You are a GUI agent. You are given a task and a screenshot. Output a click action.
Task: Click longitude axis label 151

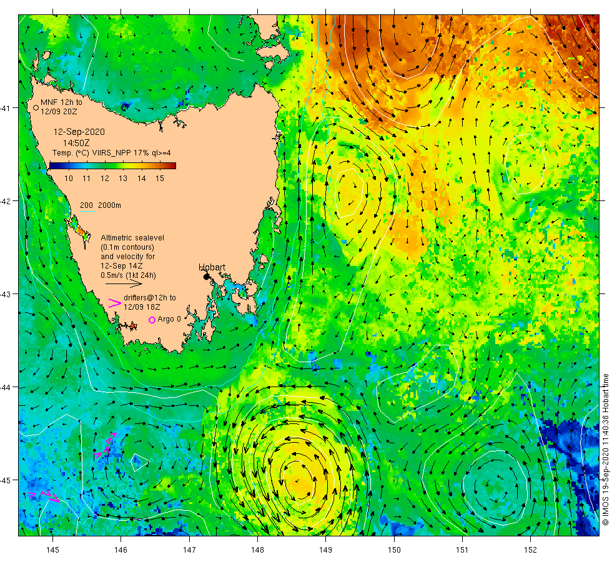coord(462,550)
